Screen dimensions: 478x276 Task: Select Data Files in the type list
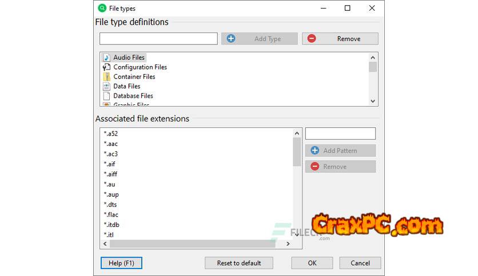point(127,86)
